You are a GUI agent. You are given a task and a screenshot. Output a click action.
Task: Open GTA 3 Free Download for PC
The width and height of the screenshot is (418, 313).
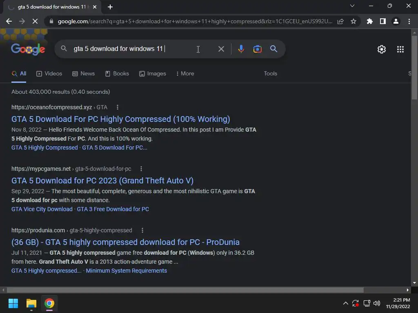113,209
